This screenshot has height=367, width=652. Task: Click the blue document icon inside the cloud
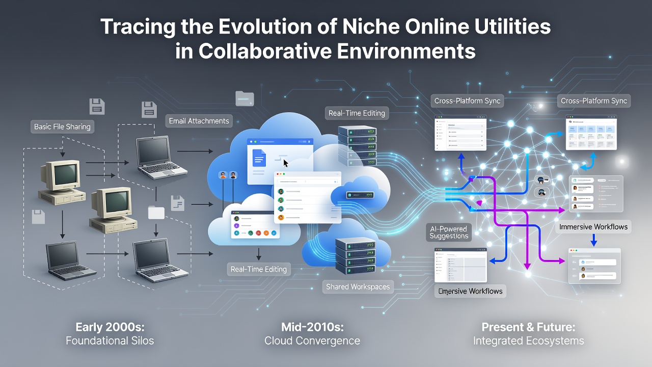259,158
